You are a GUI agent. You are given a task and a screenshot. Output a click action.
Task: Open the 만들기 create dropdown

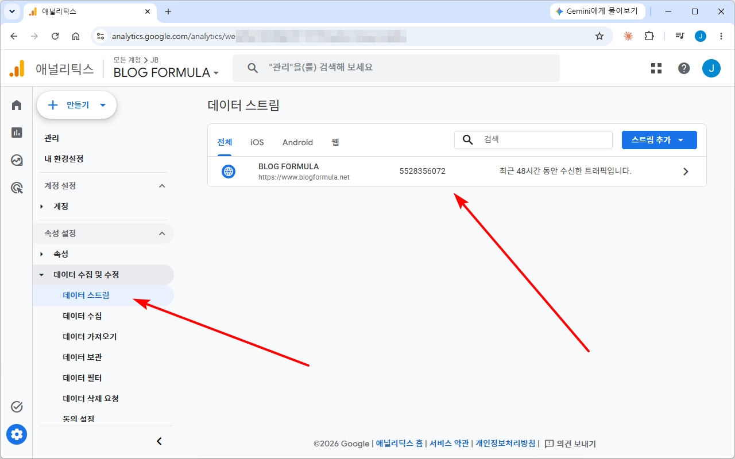click(x=77, y=105)
